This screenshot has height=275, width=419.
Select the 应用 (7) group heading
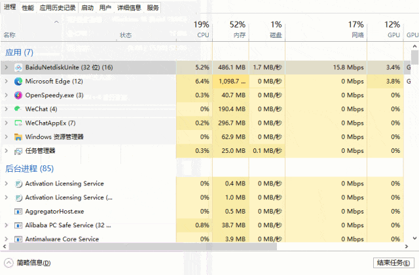tap(19, 52)
